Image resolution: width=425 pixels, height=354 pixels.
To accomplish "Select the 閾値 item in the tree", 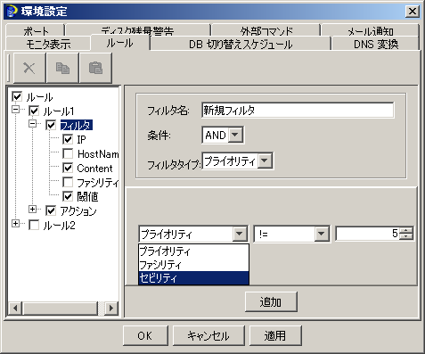I will 87,197.
